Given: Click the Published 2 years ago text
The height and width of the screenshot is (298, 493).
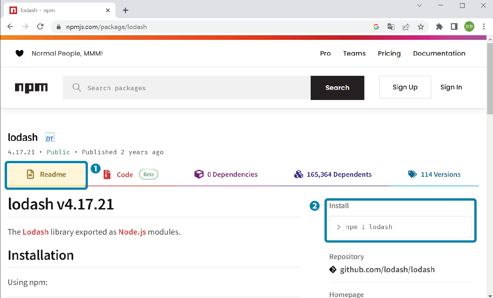Looking at the screenshot, I should point(123,152).
